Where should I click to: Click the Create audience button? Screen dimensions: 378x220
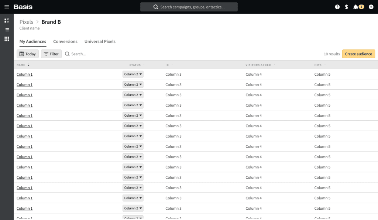(x=358, y=54)
